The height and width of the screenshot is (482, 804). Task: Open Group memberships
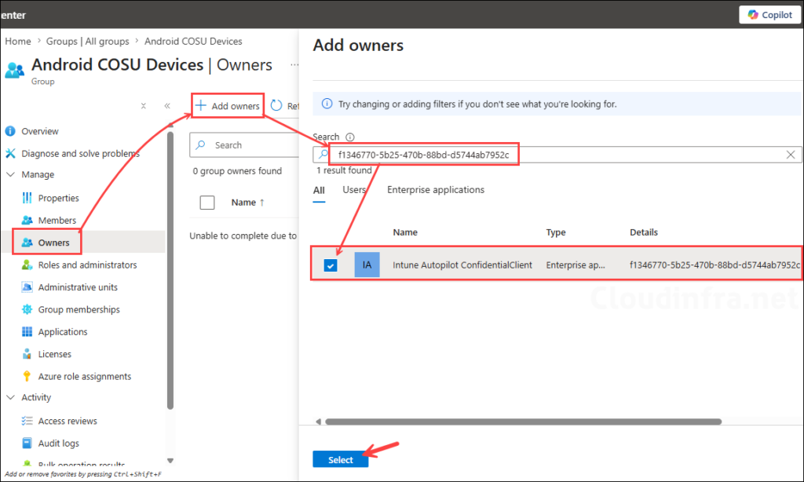pos(79,309)
